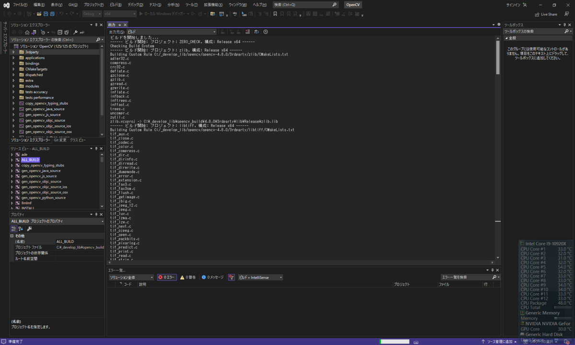Click the search icon in Error List
The height and width of the screenshot is (345, 575).
coord(494,277)
